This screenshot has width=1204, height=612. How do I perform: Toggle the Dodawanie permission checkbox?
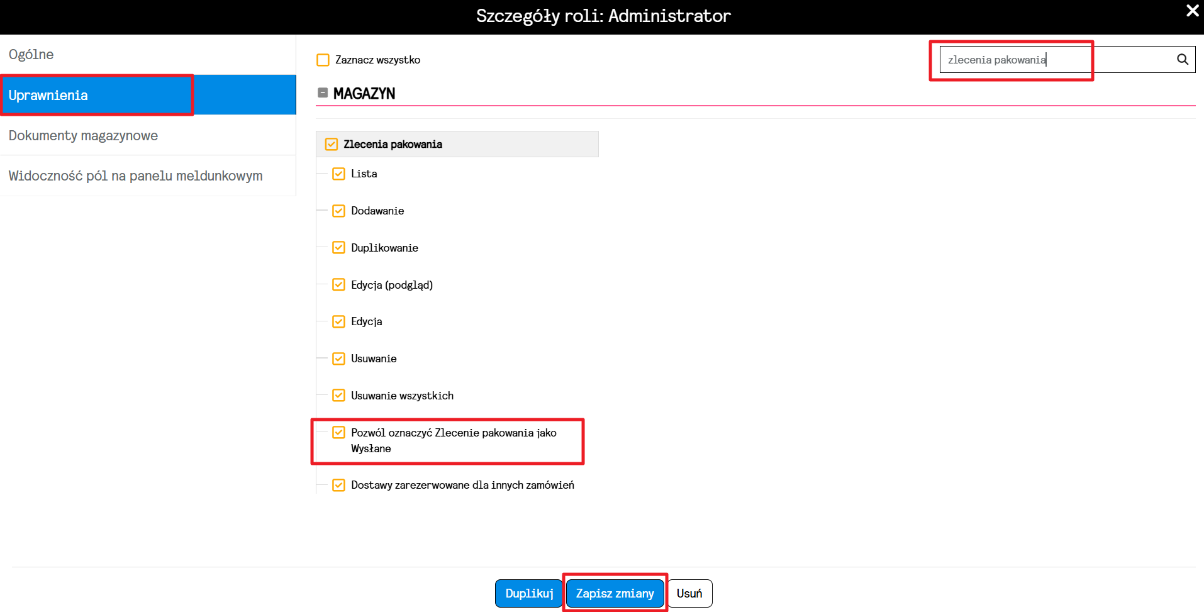pyautogui.click(x=338, y=211)
